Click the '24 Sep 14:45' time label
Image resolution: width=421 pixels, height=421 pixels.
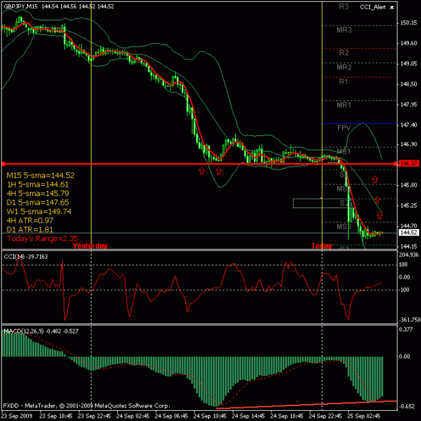click(x=249, y=416)
